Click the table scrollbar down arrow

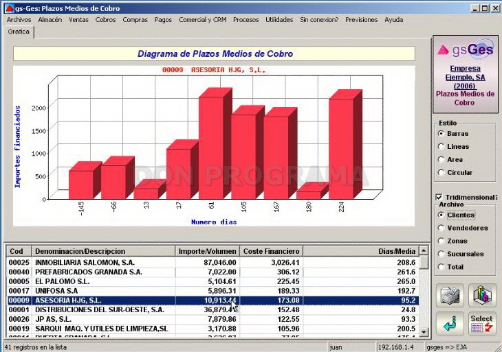click(x=424, y=332)
